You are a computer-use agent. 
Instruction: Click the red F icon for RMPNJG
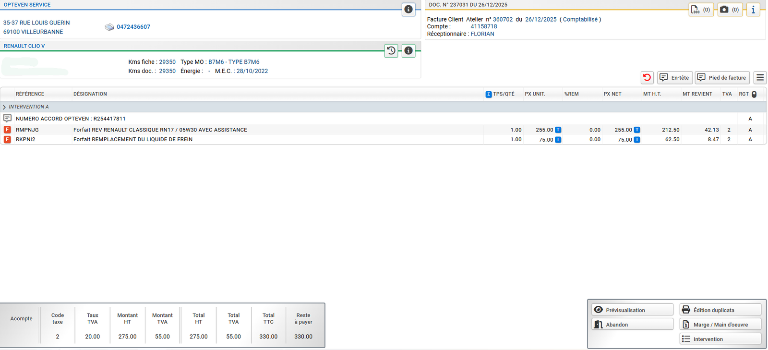(7, 130)
